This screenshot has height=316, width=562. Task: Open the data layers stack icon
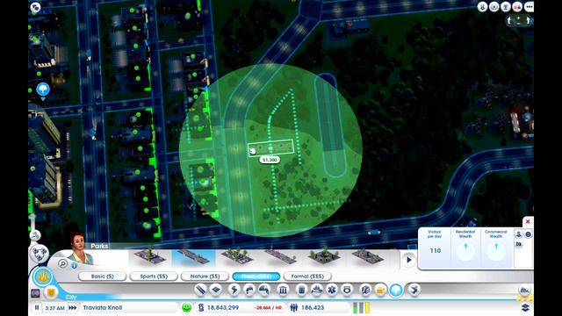(525, 307)
